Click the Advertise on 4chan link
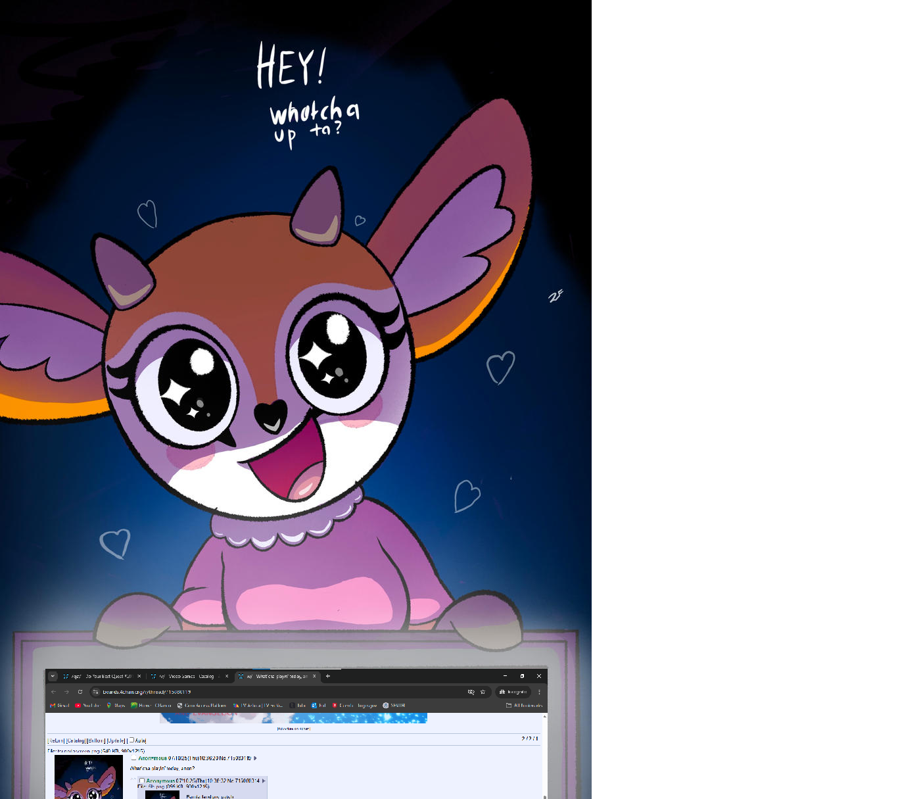This screenshot has height=799, width=898. click(293, 728)
